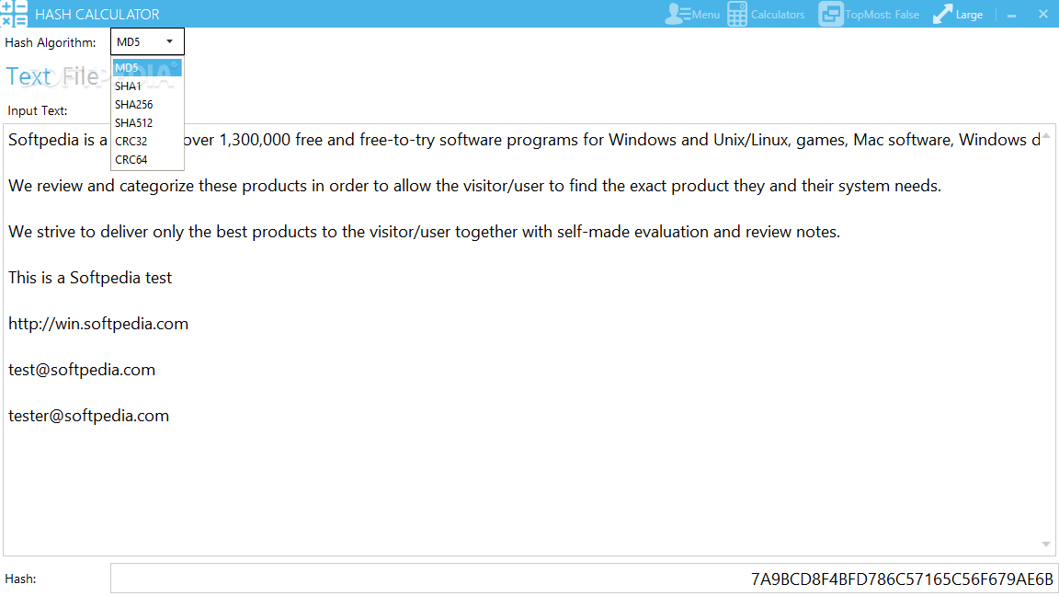The image size is (1059, 596).
Task: Click the text 'test@softpedia.com'
Action: [x=82, y=370]
